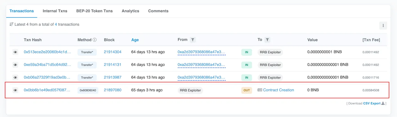Screen dimensions: 397x117
Task: Select 0.0000000000001 BNB in block 21913987 row
Action: point(328,77)
